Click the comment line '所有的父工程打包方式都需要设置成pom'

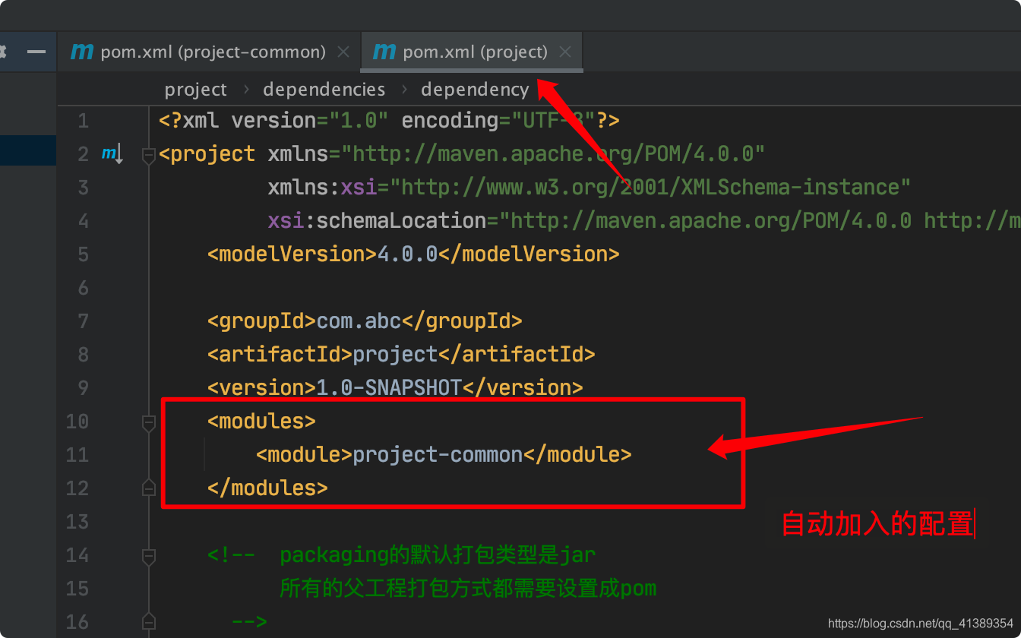(468, 589)
